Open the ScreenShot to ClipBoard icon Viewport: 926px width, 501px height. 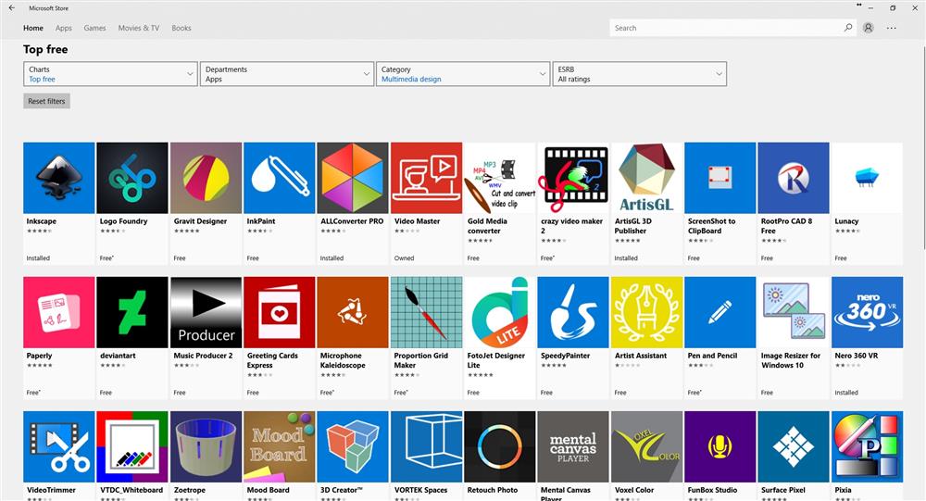coord(720,178)
